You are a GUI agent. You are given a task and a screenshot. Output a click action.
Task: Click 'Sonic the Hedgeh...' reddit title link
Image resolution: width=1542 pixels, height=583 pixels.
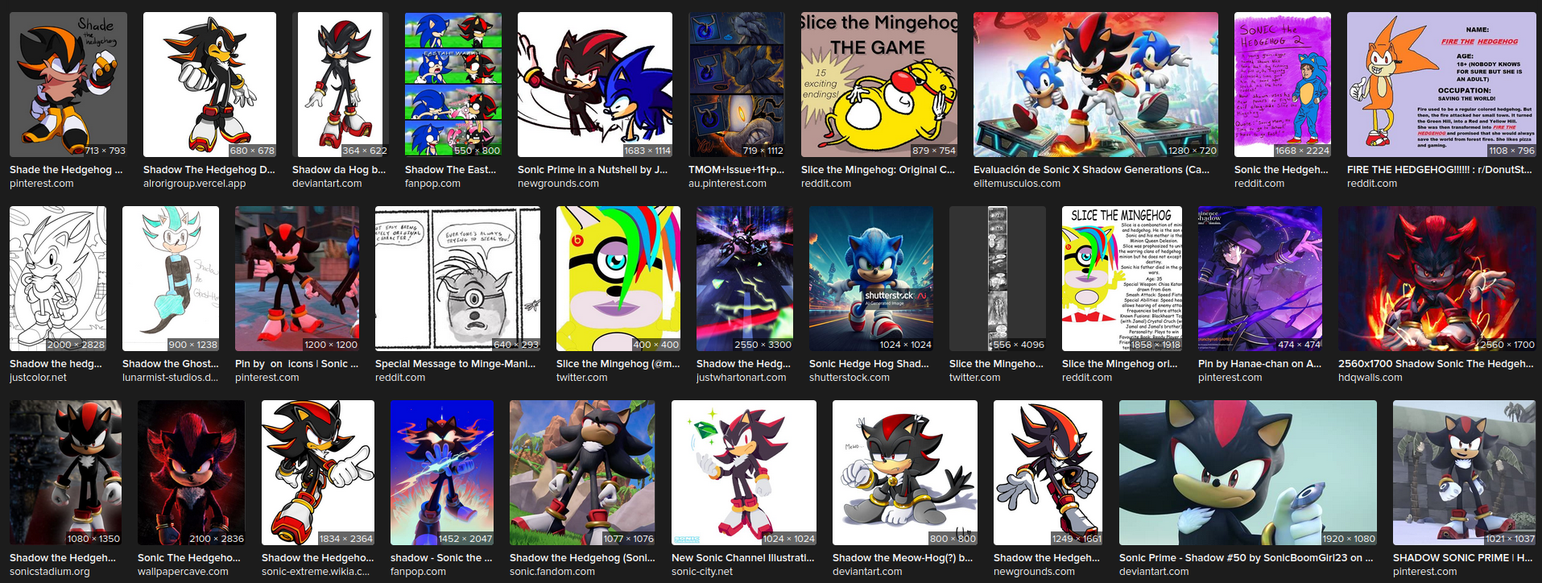[x=1281, y=170]
